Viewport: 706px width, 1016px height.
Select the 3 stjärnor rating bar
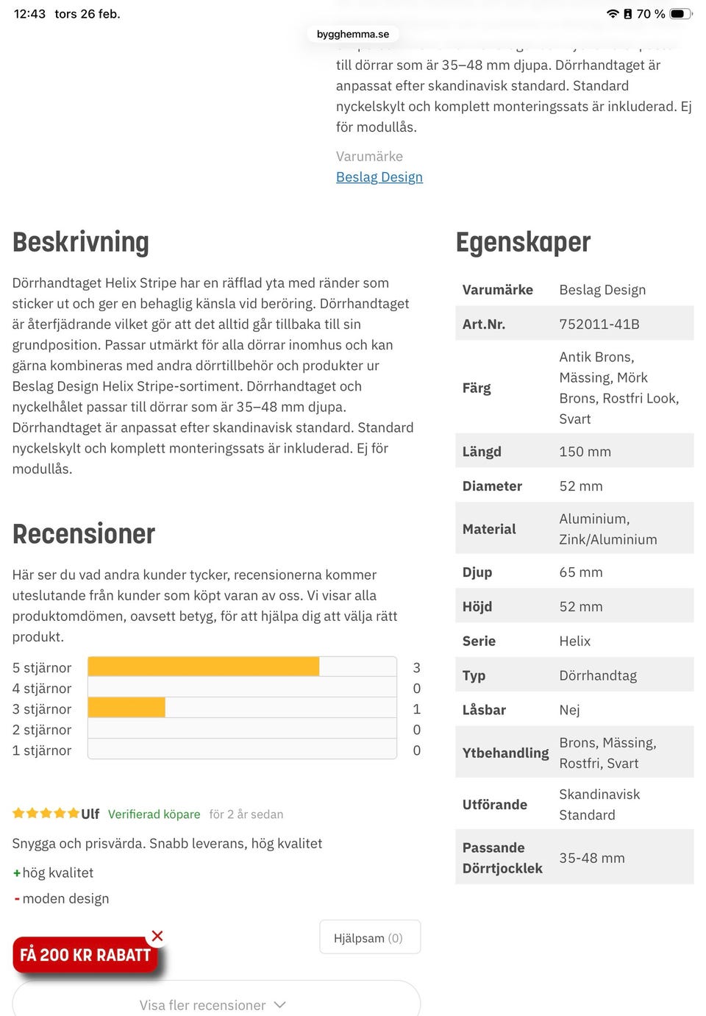242,708
